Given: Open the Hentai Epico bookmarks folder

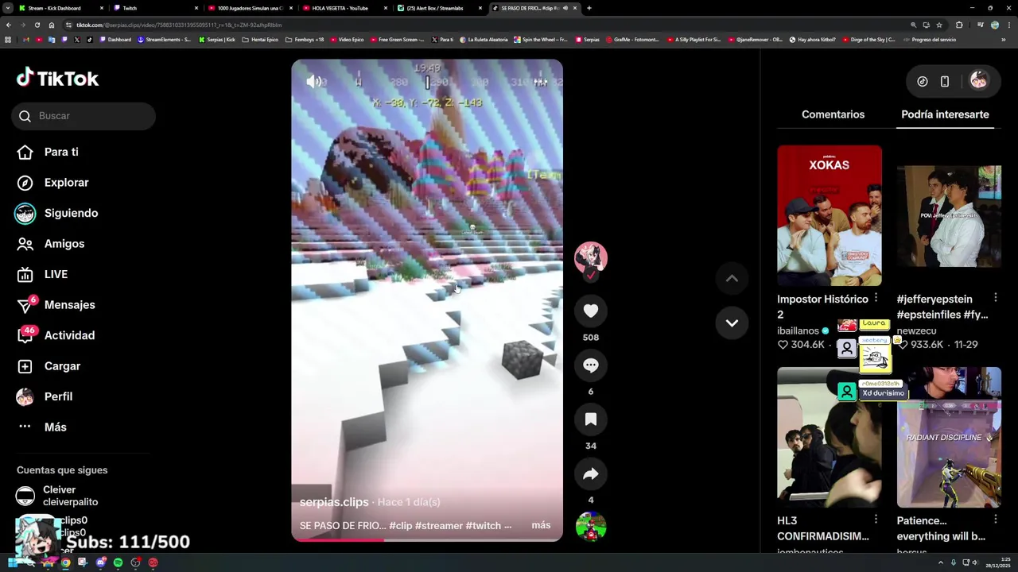Looking at the screenshot, I should pos(260,39).
